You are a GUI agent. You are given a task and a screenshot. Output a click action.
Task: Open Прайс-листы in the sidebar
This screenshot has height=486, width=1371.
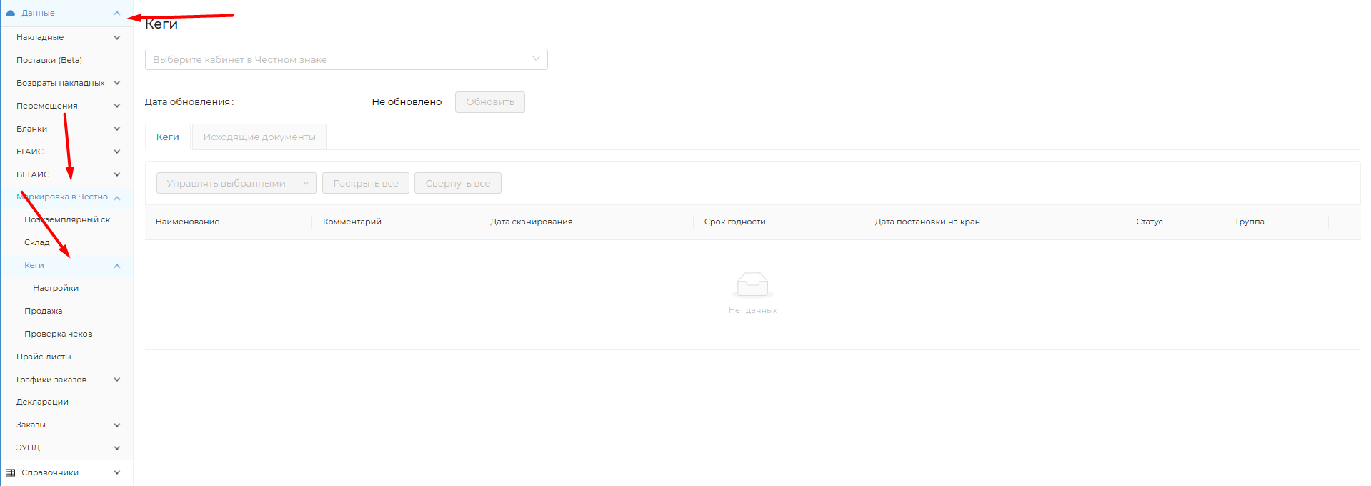(x=44, y=357)
